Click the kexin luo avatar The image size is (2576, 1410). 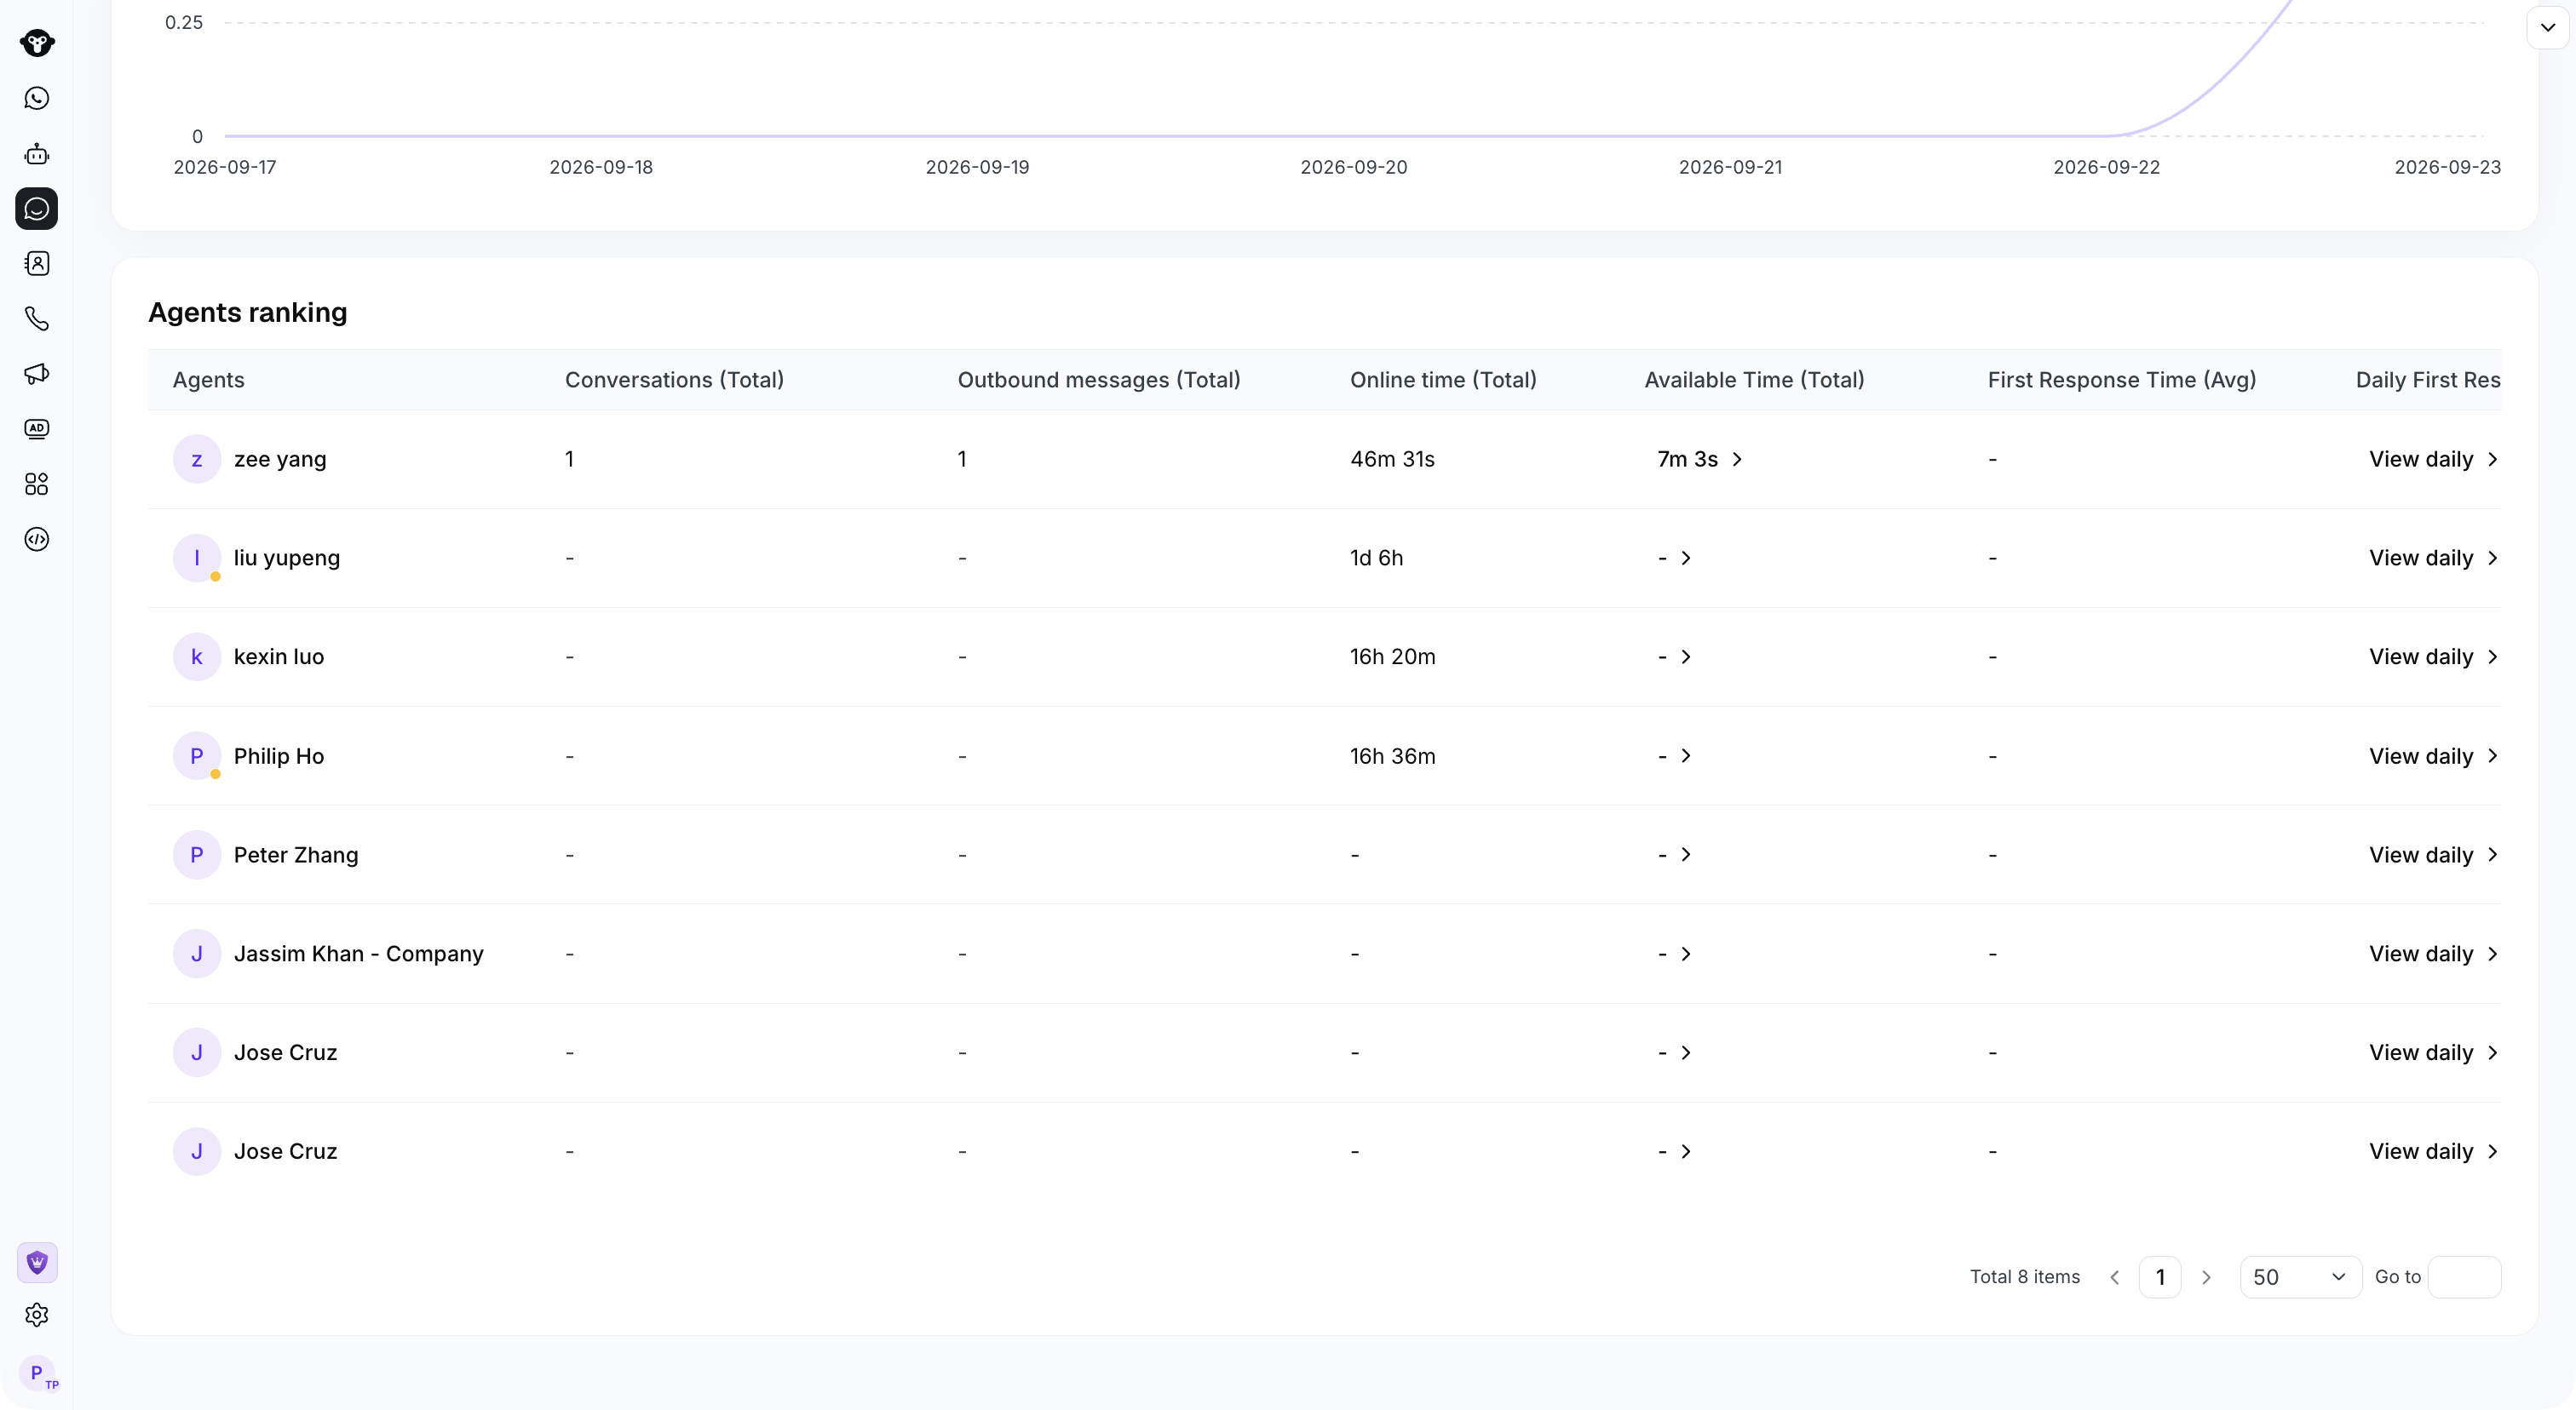point(197,656)
